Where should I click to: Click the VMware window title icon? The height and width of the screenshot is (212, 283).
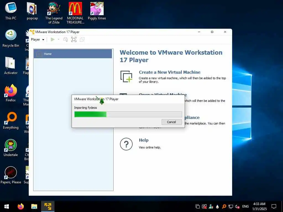point(32,32)
